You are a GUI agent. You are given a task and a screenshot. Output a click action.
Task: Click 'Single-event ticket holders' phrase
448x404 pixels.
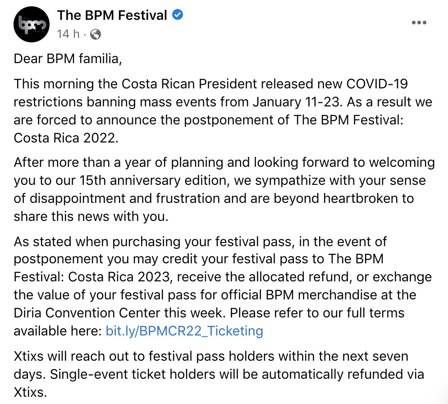click(x=133, y=374)
